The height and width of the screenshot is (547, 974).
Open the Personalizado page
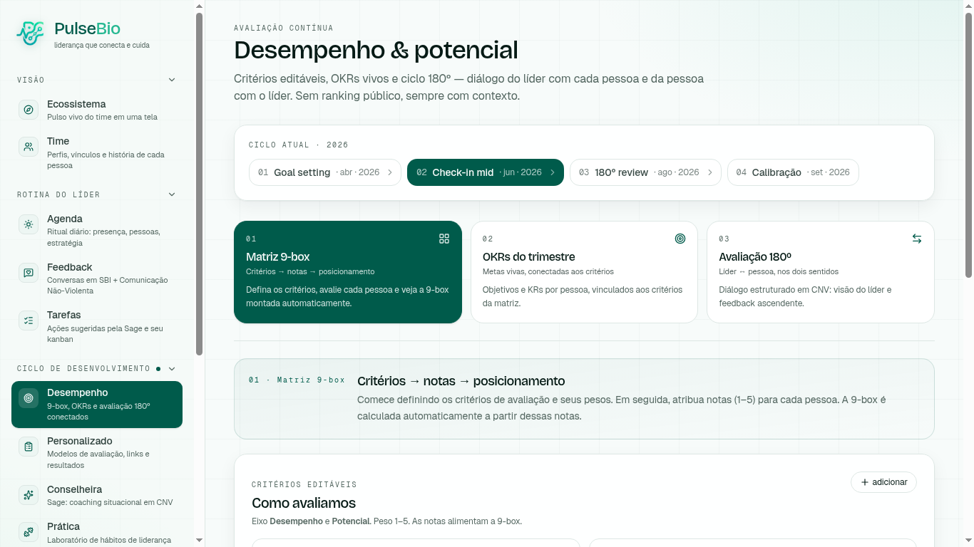pyautogui.click(x=97, y=452)
